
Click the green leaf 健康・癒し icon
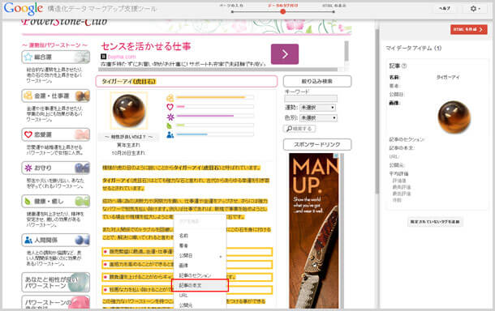[x=28, y=201]
